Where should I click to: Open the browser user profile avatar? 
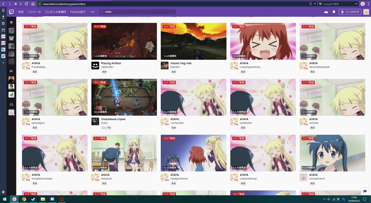pos(363,4)
